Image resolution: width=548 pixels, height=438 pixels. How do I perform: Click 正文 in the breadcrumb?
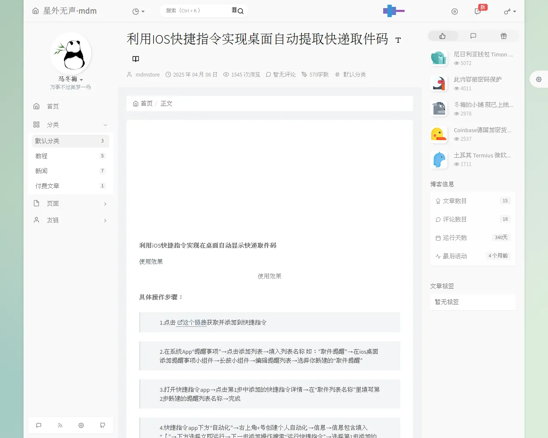[x=167, y=104]
